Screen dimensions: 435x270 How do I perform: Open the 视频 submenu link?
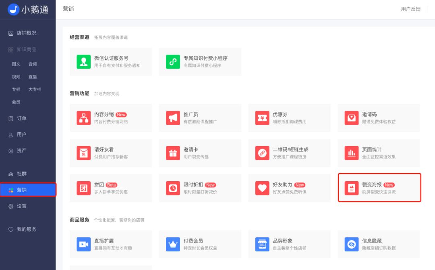click(16, 77)
